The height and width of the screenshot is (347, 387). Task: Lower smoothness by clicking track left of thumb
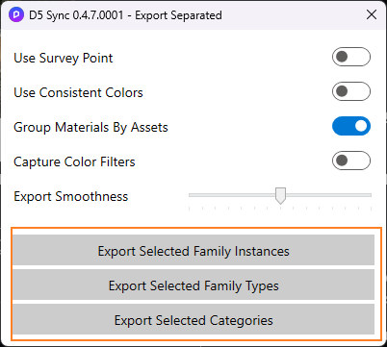pyautogui.click(x=232, y=195)
